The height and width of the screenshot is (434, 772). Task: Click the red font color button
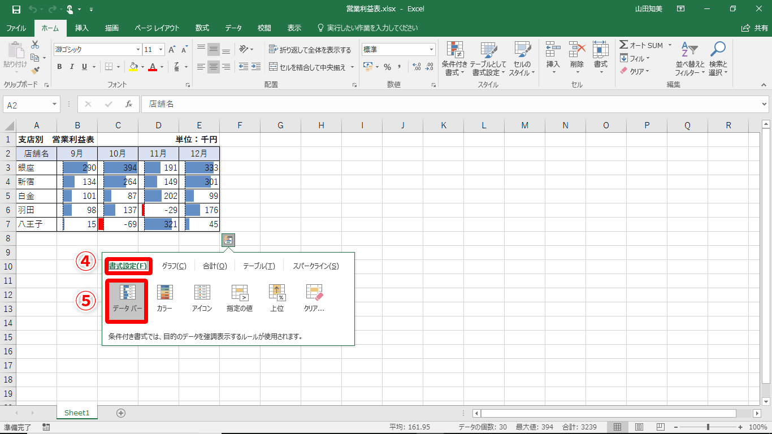point(152,67)
